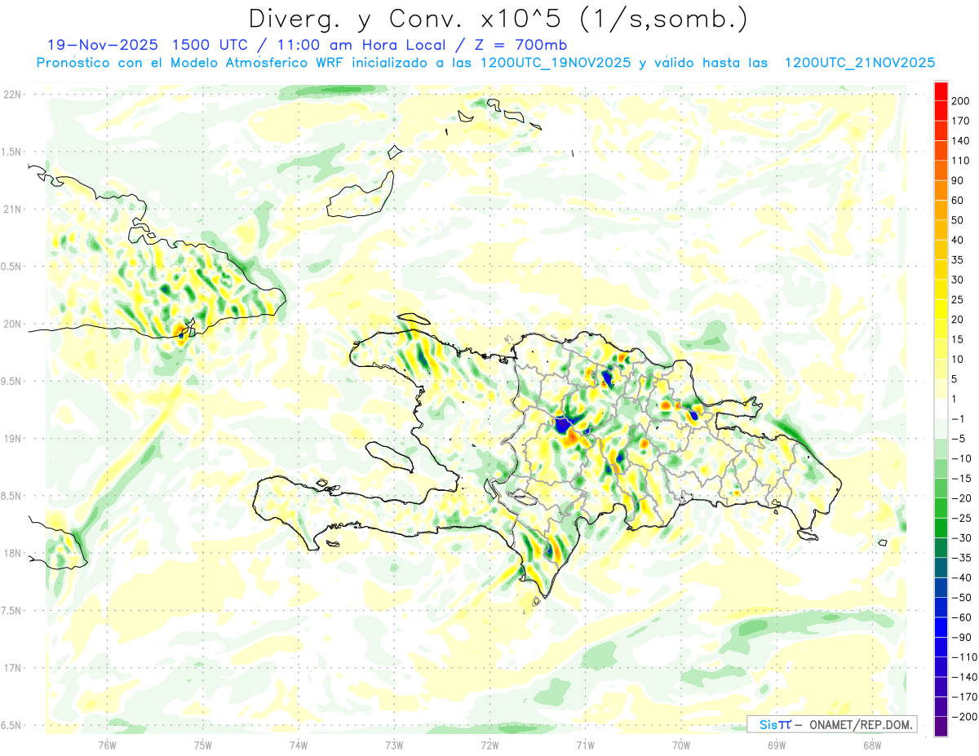Click the 70W longitude label
The image size is (979, 756).
(680, 745)
